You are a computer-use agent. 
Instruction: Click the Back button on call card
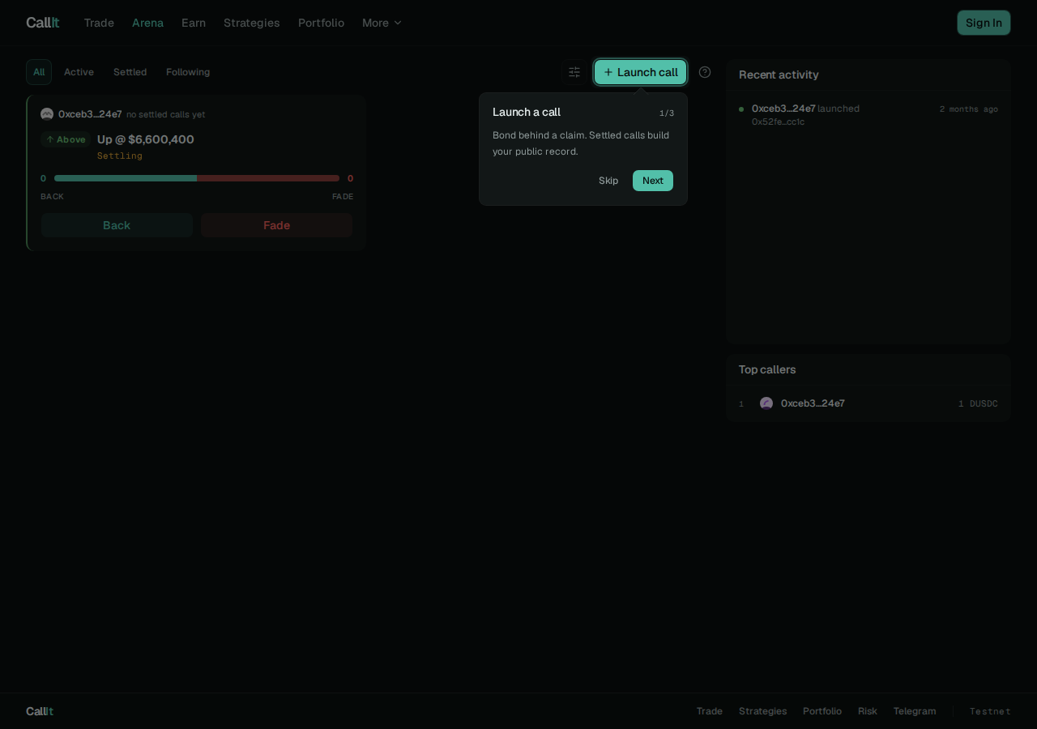coord(117,225)
